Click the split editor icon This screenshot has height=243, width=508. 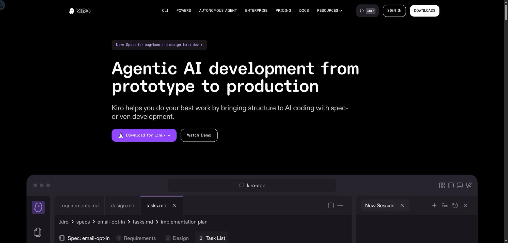point(331,205)
